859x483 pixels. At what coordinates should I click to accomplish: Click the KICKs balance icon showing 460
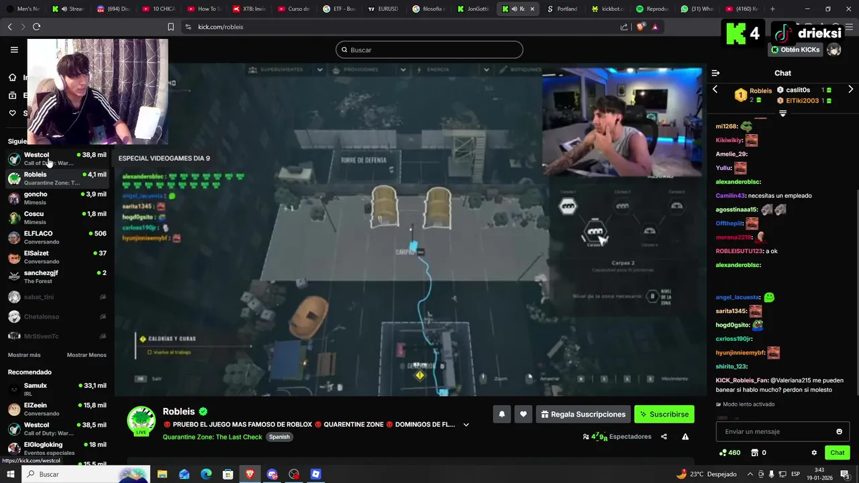(x=729, y=453)
